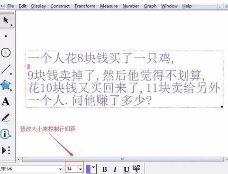Expand Polygon tool variants flyout

[11, 90]
